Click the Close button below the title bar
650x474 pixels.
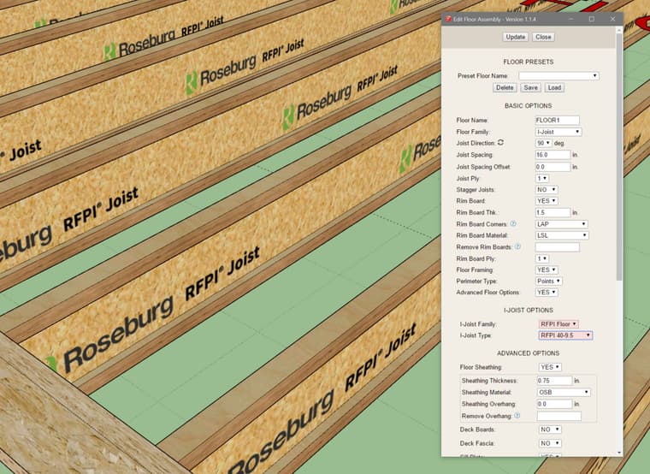coord(543,37)
